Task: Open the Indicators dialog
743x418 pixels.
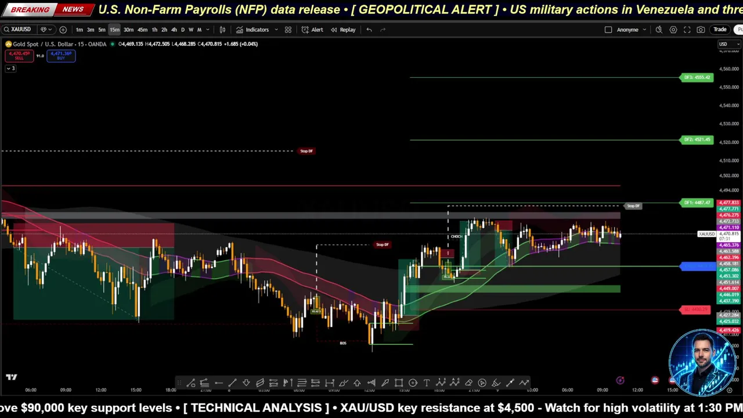Action: click(253, 30)
